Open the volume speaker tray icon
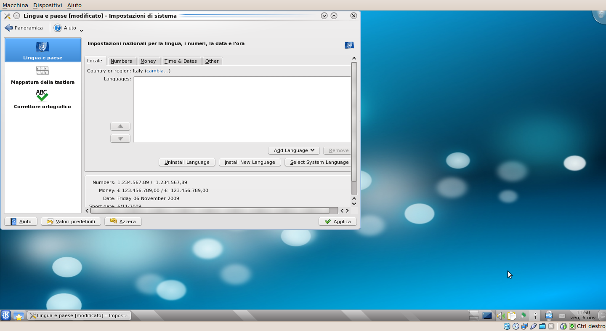606x331 pixels. tap(500, 316)
